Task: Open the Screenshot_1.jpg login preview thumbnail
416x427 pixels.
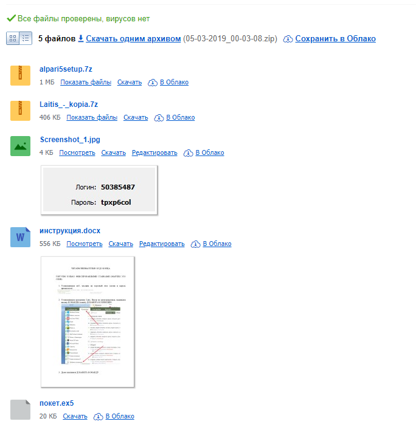Action: point(99,190)
